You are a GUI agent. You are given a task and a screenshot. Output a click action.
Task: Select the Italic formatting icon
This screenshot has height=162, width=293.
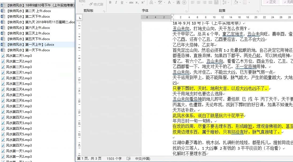click(x=116, y=2)
